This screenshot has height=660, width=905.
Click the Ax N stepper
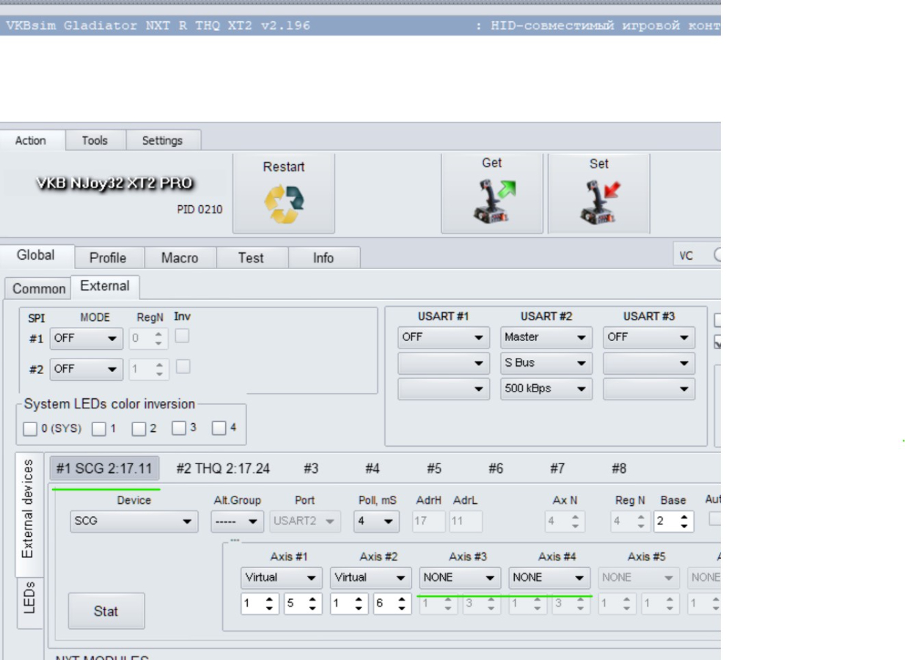click(565, 522)
